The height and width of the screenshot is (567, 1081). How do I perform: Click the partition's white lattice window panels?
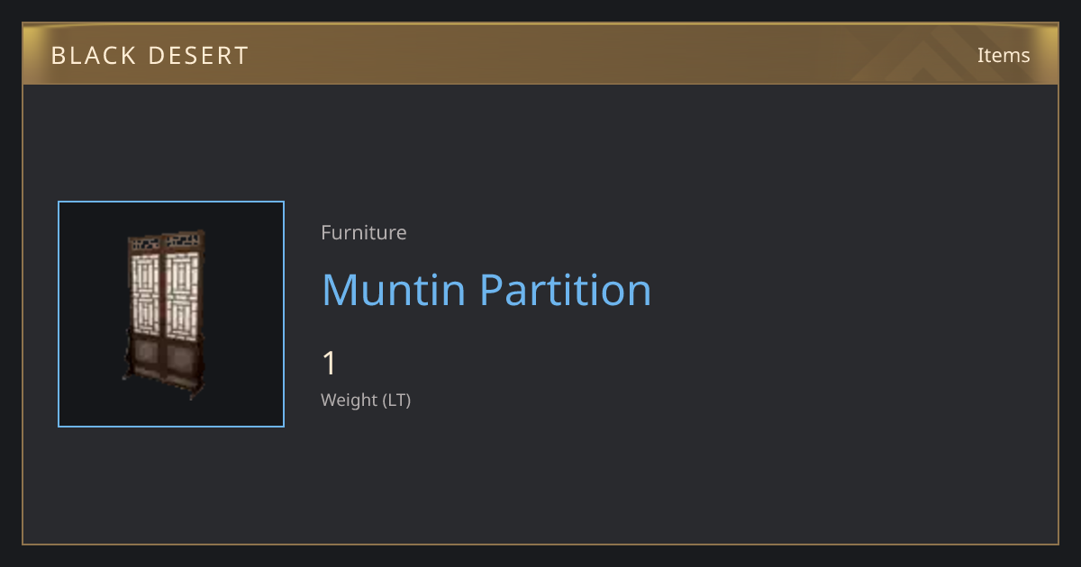166,294
